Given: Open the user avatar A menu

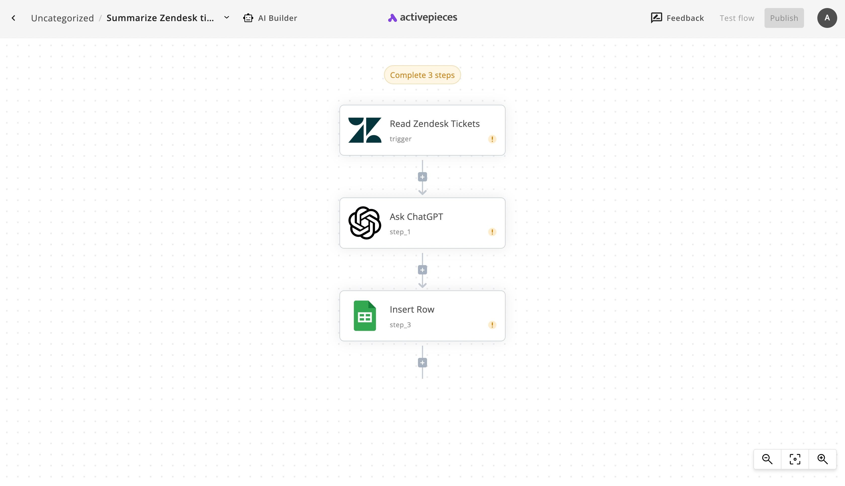Looking at the screenshot, I should (x=827, y=18).
